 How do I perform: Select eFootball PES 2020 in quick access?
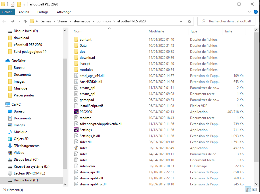[28, 45]
